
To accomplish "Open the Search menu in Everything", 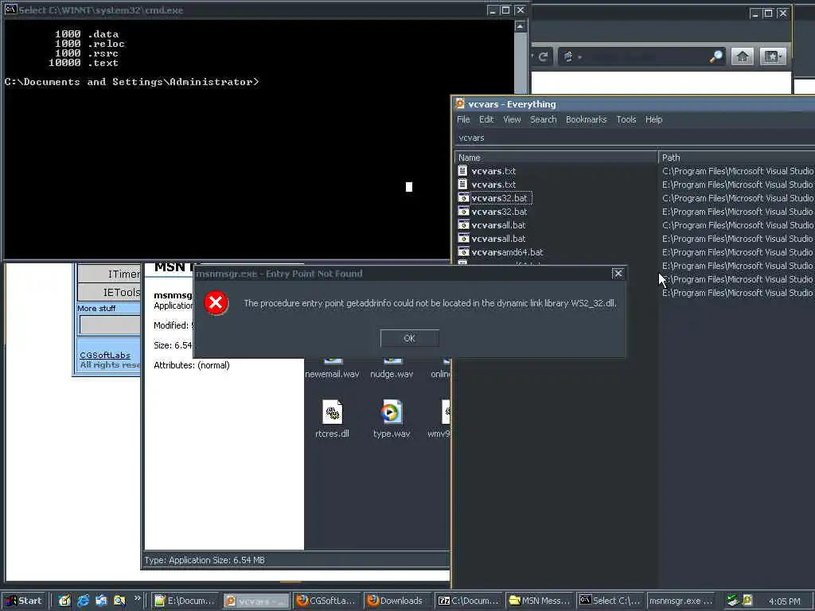I will 543,119.
